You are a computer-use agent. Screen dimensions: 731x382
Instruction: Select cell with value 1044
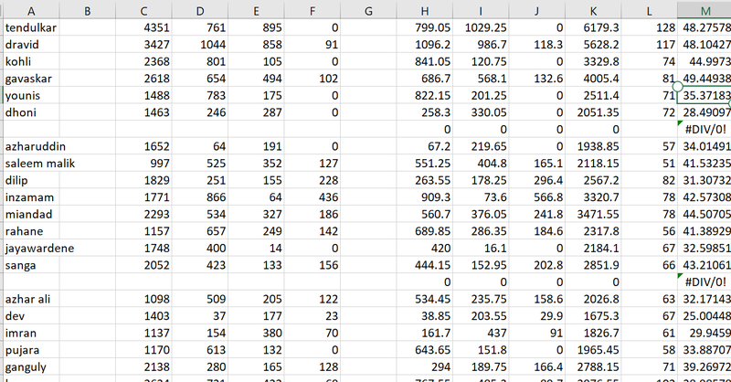(x=200, y=45)
